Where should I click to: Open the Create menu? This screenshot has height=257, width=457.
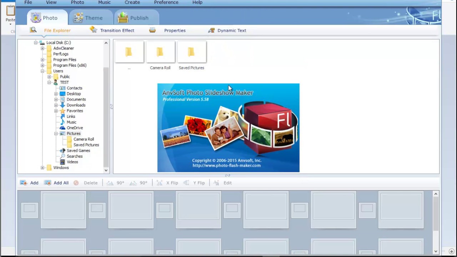tap(132, 2)
